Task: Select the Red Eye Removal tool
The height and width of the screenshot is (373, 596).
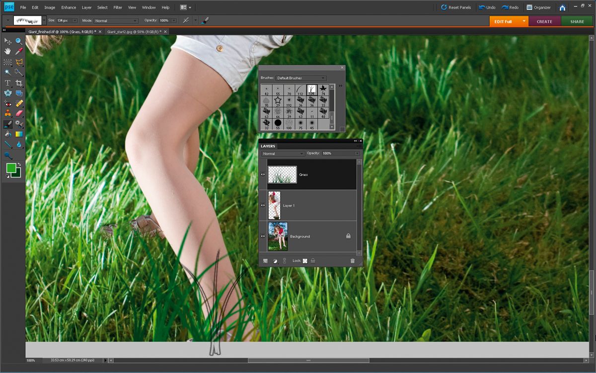Action: coord(7,103)
